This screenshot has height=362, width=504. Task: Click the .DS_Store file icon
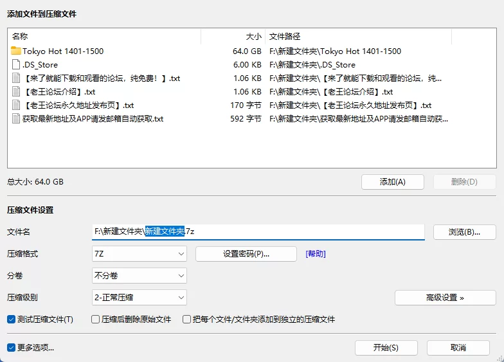coord(15,64)
